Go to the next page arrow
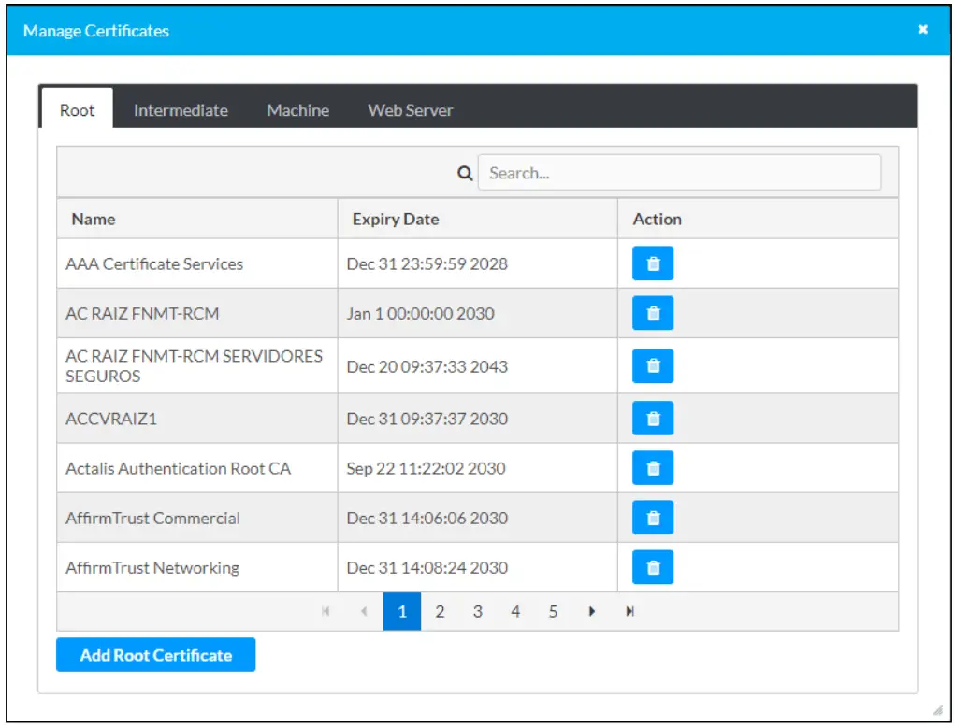955x726 pixels. point(592,612)
